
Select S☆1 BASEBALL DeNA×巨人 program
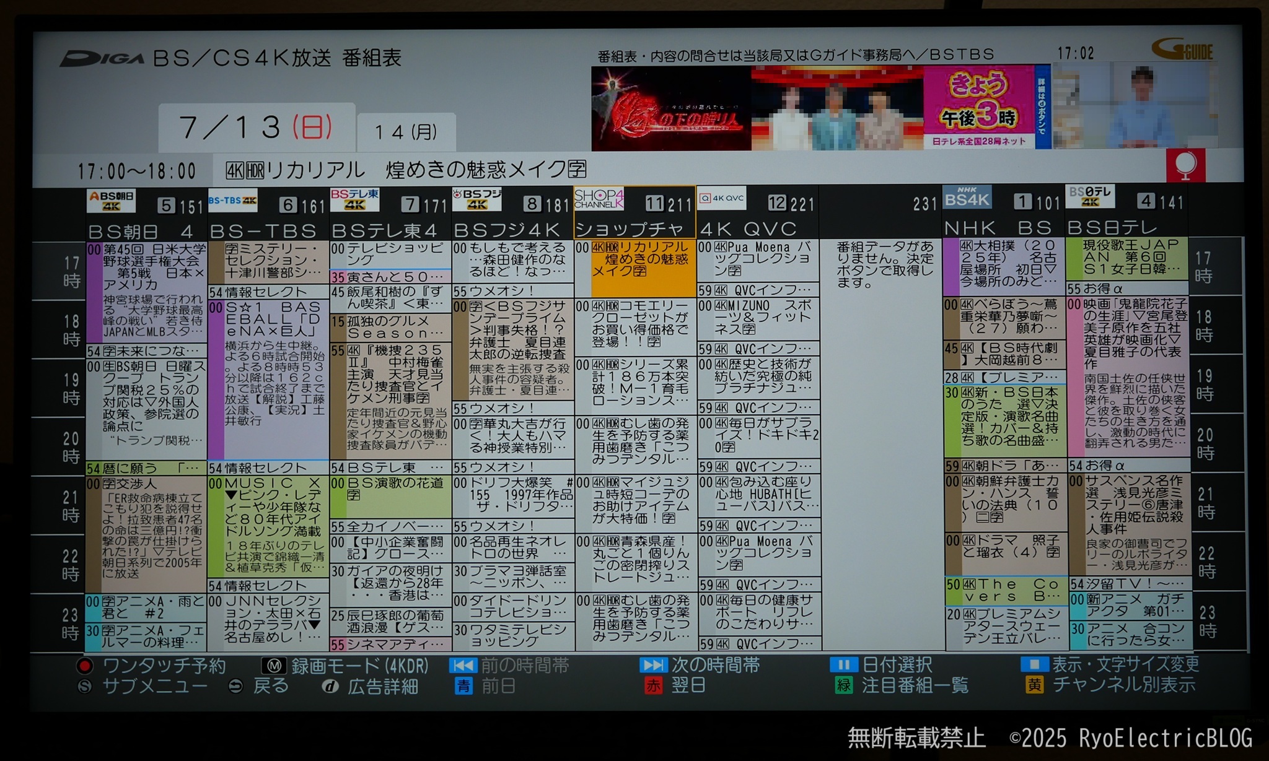coord(268,380)
